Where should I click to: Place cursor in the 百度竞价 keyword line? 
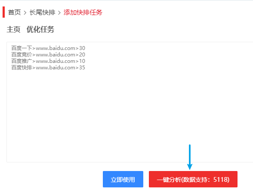(48, 55)
